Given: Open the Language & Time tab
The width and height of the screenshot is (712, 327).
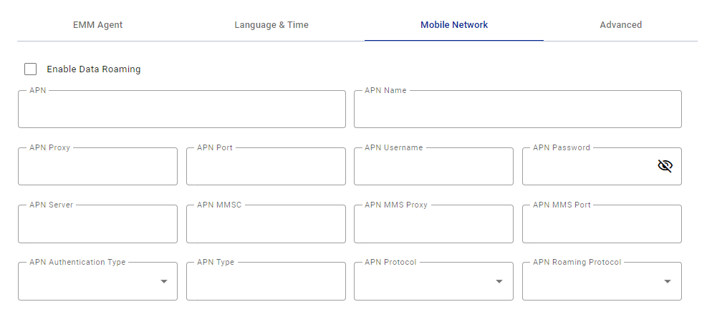Looking at the screenshot, I should [271, 25].
